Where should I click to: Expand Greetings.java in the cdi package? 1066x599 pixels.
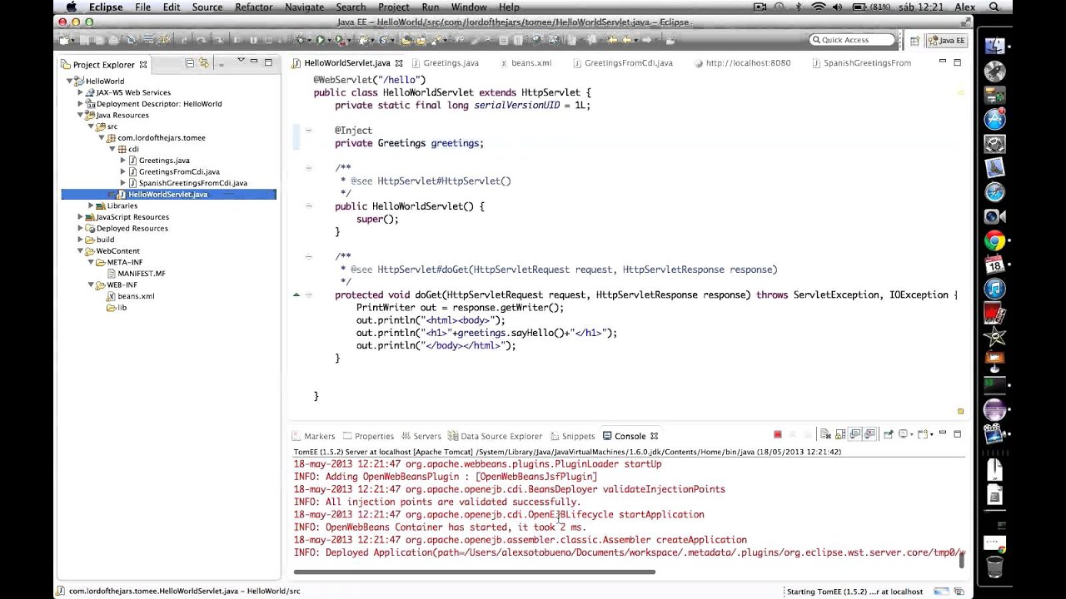tap(122, 160)
